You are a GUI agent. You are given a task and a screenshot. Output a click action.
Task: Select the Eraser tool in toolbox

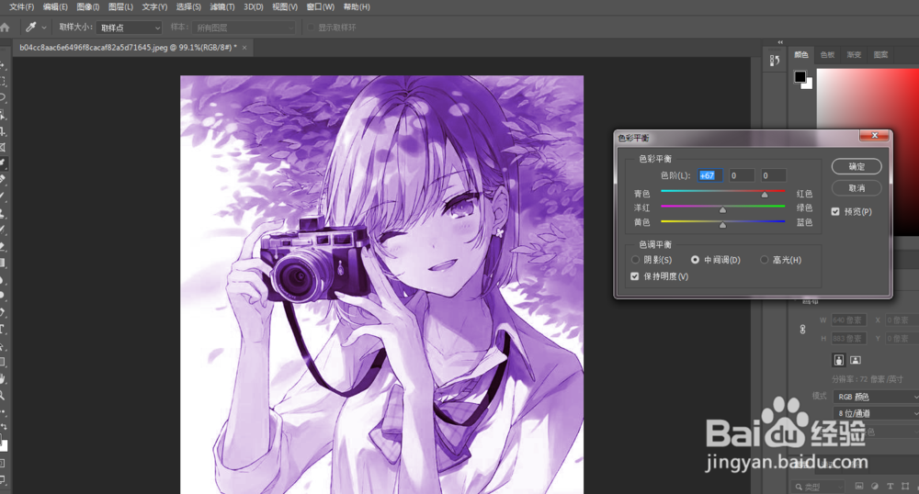3,246
